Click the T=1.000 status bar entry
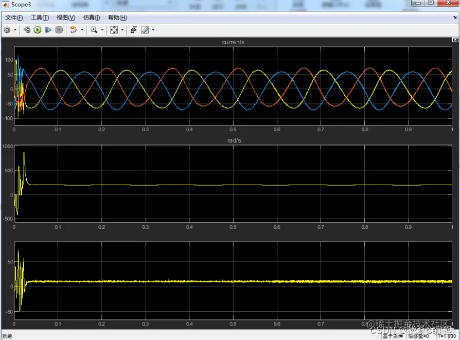Viewport: 460px width, 340px height. point(447,336)
